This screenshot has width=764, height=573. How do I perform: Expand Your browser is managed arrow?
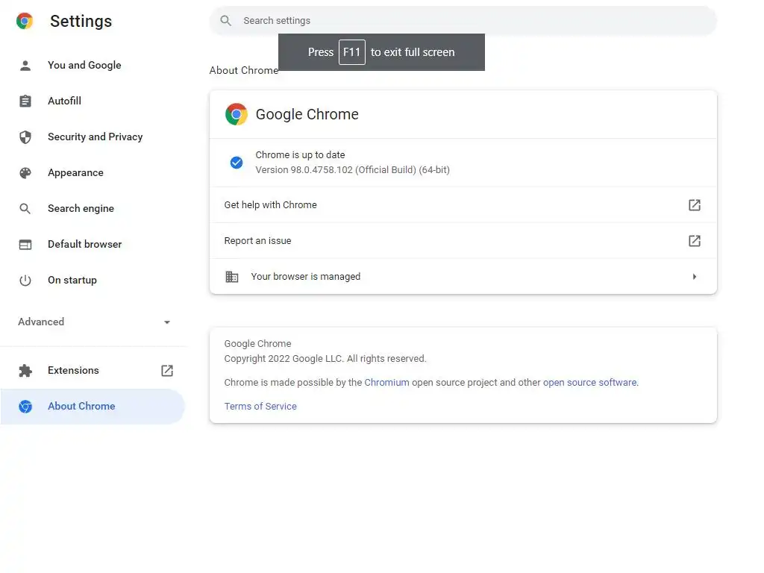click(694, 276)
